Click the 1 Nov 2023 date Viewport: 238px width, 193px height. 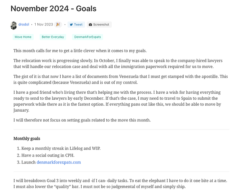pos(44,25)
